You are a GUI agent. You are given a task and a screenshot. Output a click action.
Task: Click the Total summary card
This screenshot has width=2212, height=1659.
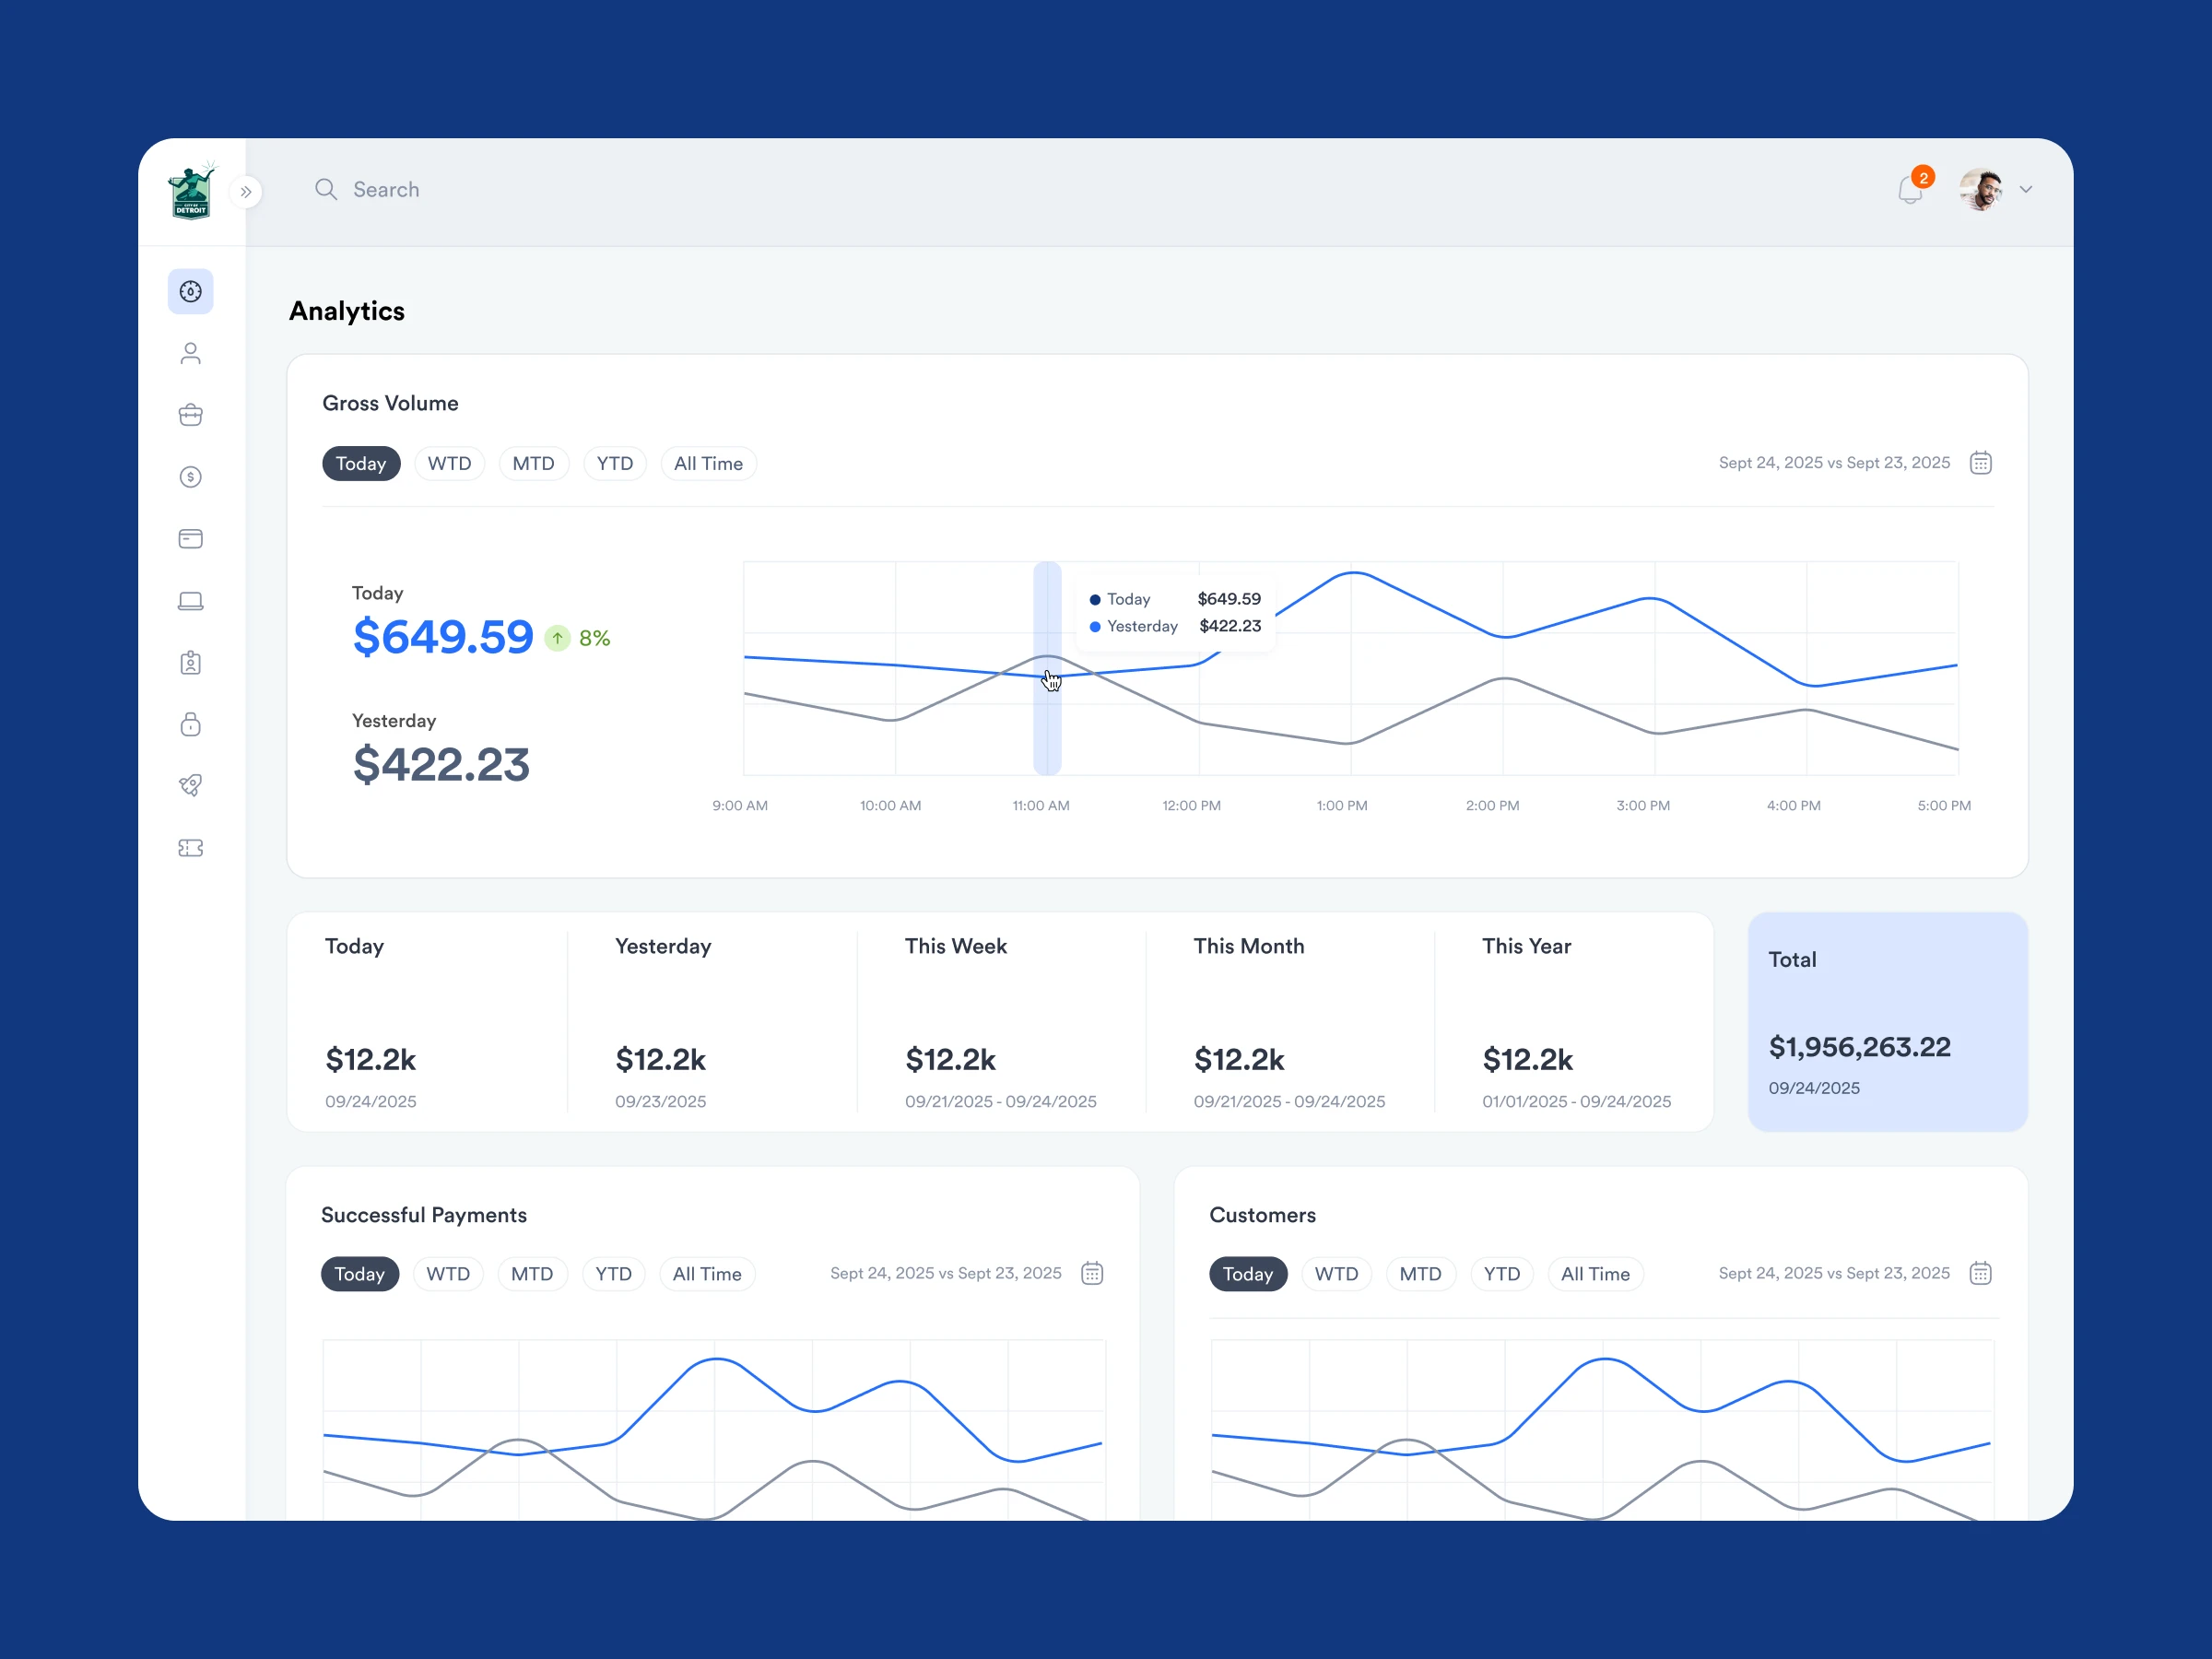[x=1887, y=1021]
